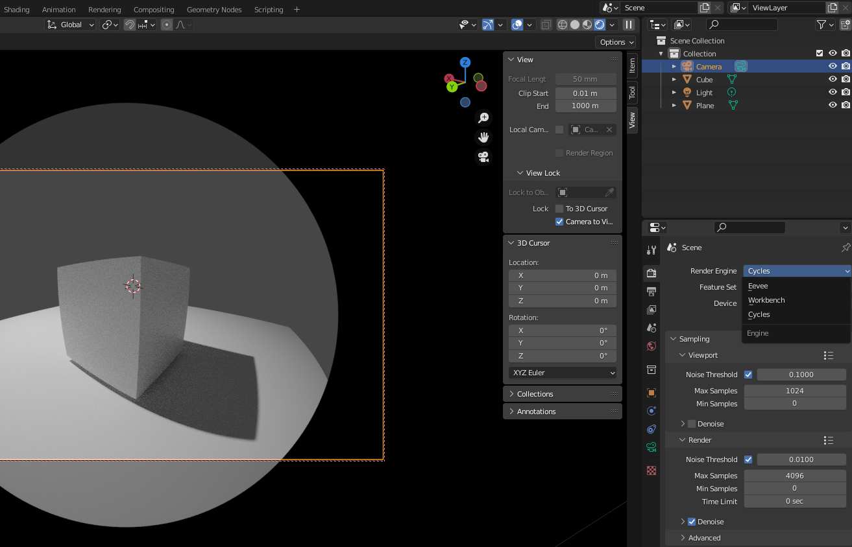Screen dimensions: 852x547
Task: Switch to the Scripting workspace tab
Action: [269, 10]
